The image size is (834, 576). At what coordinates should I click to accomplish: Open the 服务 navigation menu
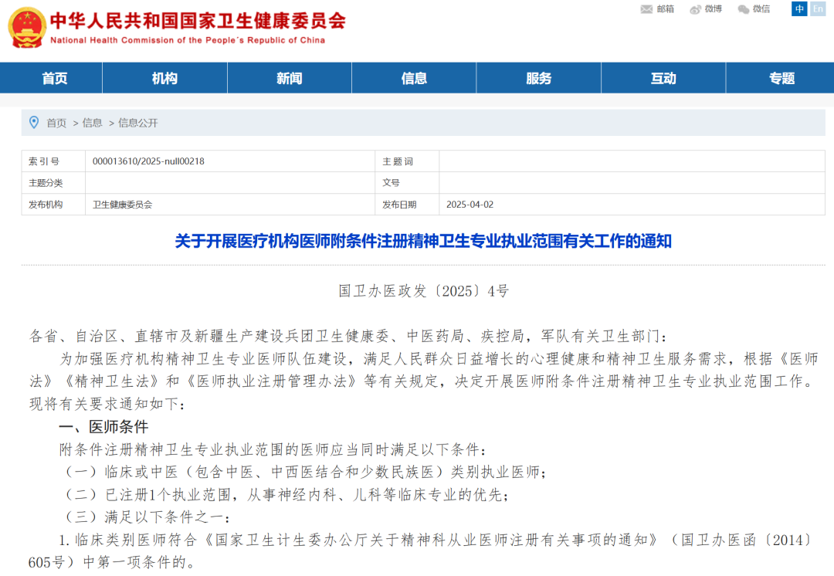[539, 78]
